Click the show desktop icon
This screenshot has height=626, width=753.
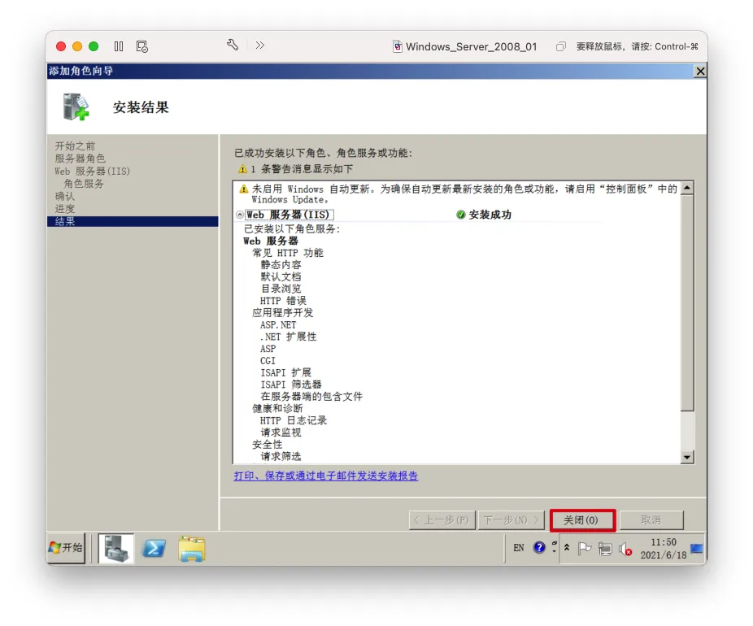(696, 548)
